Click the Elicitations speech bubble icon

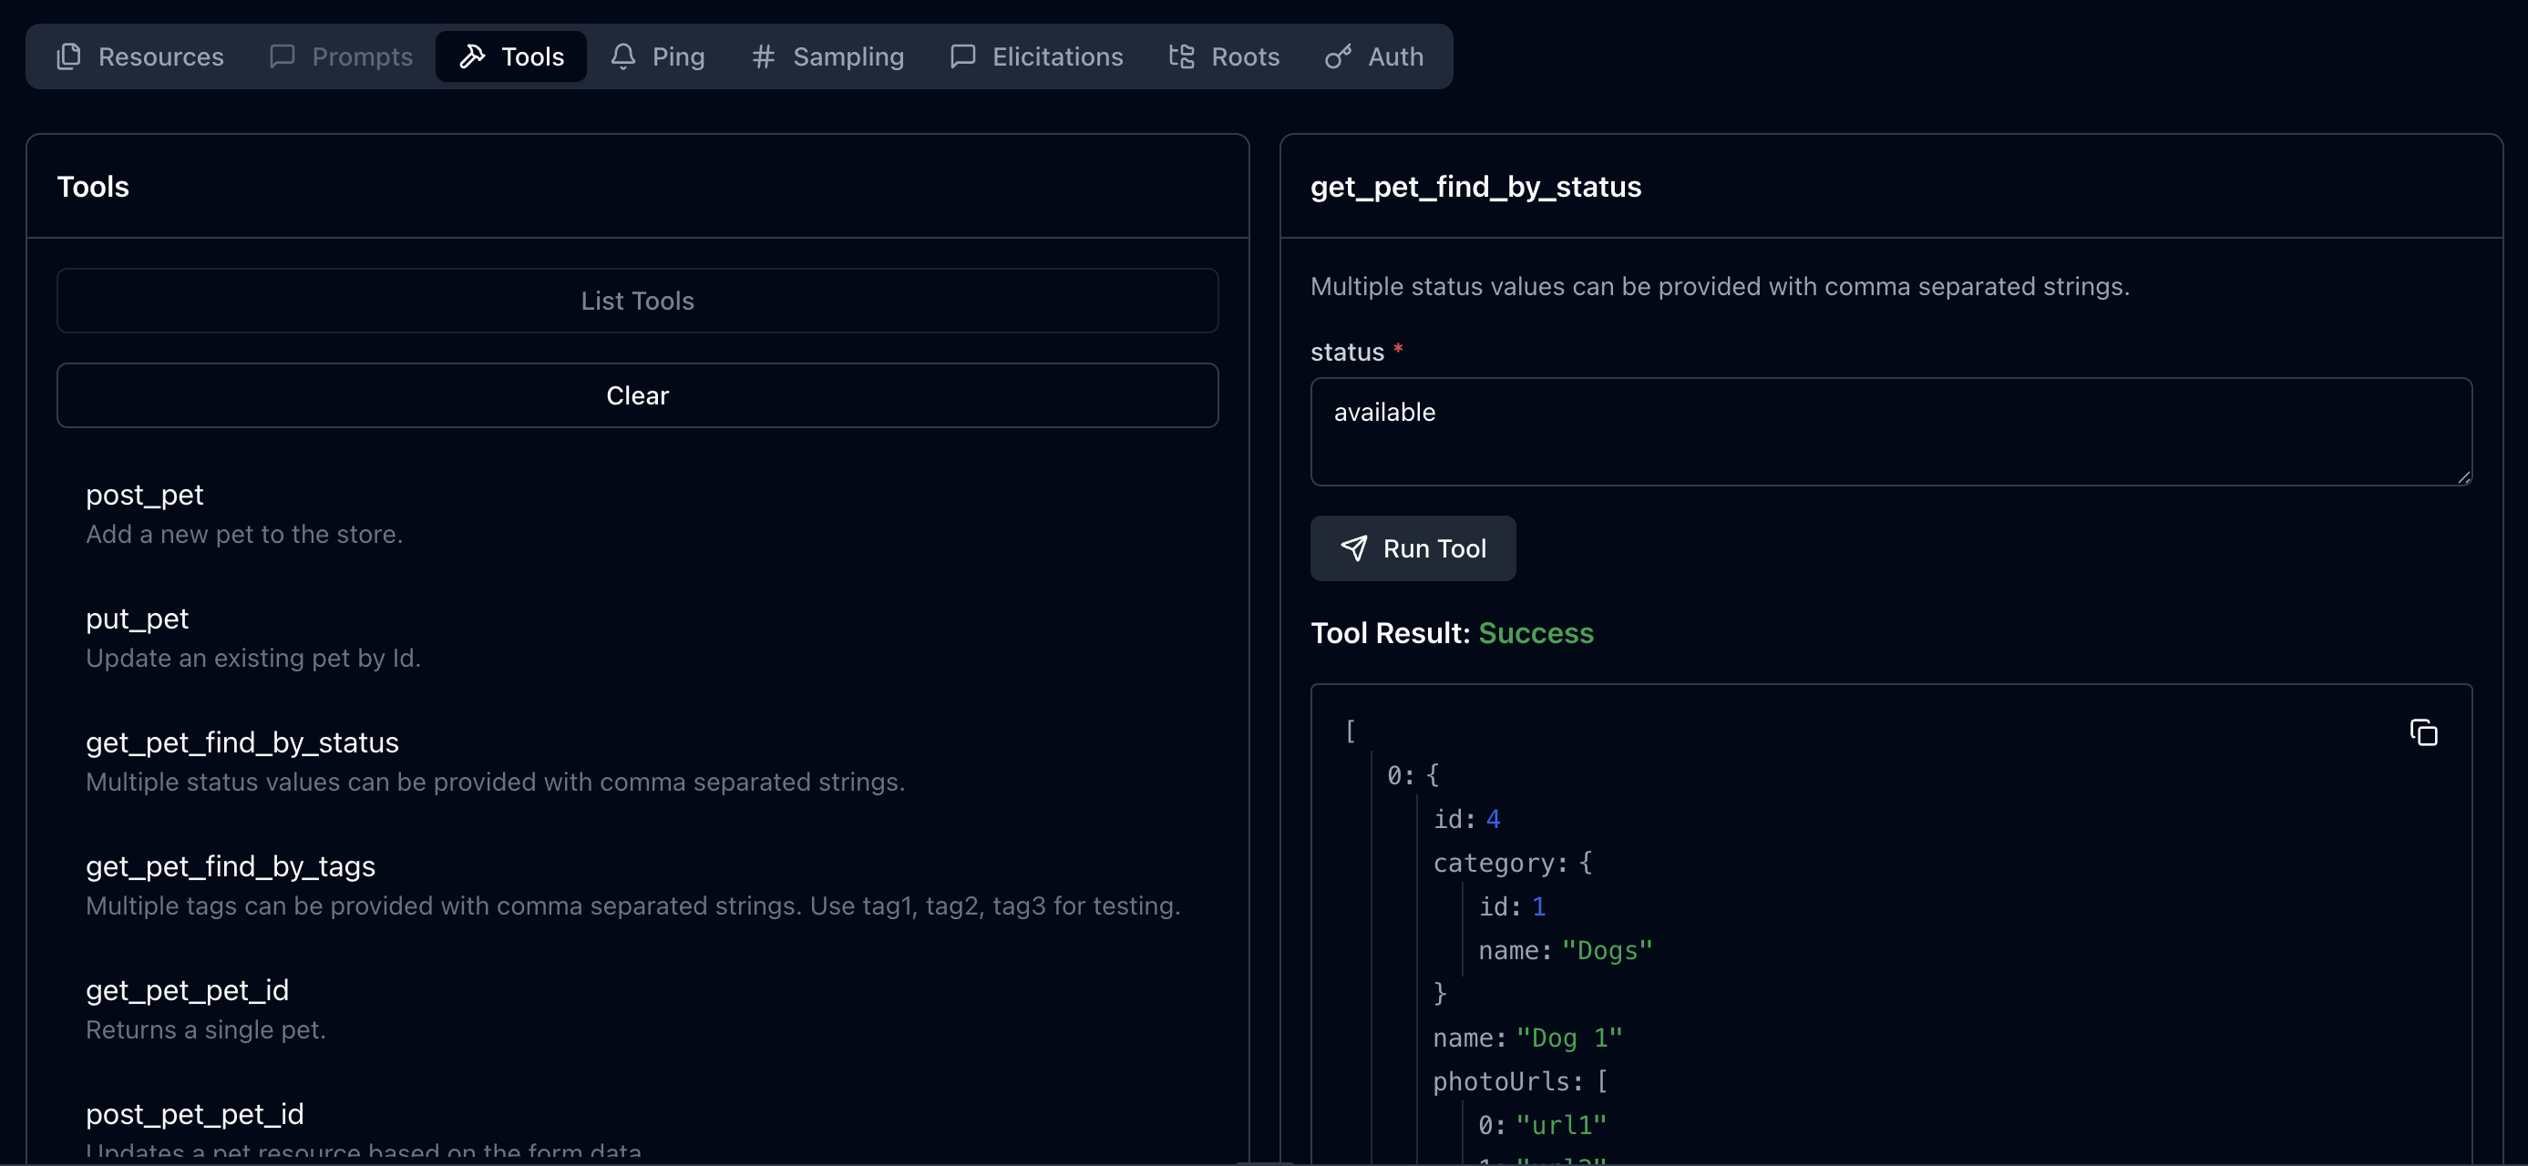[x=962, y=56]
